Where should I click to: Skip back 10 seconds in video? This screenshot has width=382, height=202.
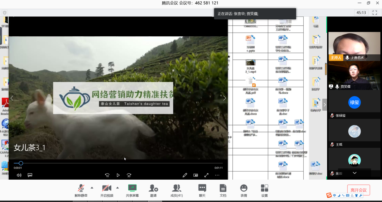pos(107,175)
